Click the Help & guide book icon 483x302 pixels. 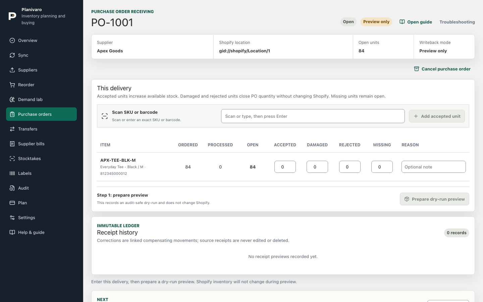point(12,232)
